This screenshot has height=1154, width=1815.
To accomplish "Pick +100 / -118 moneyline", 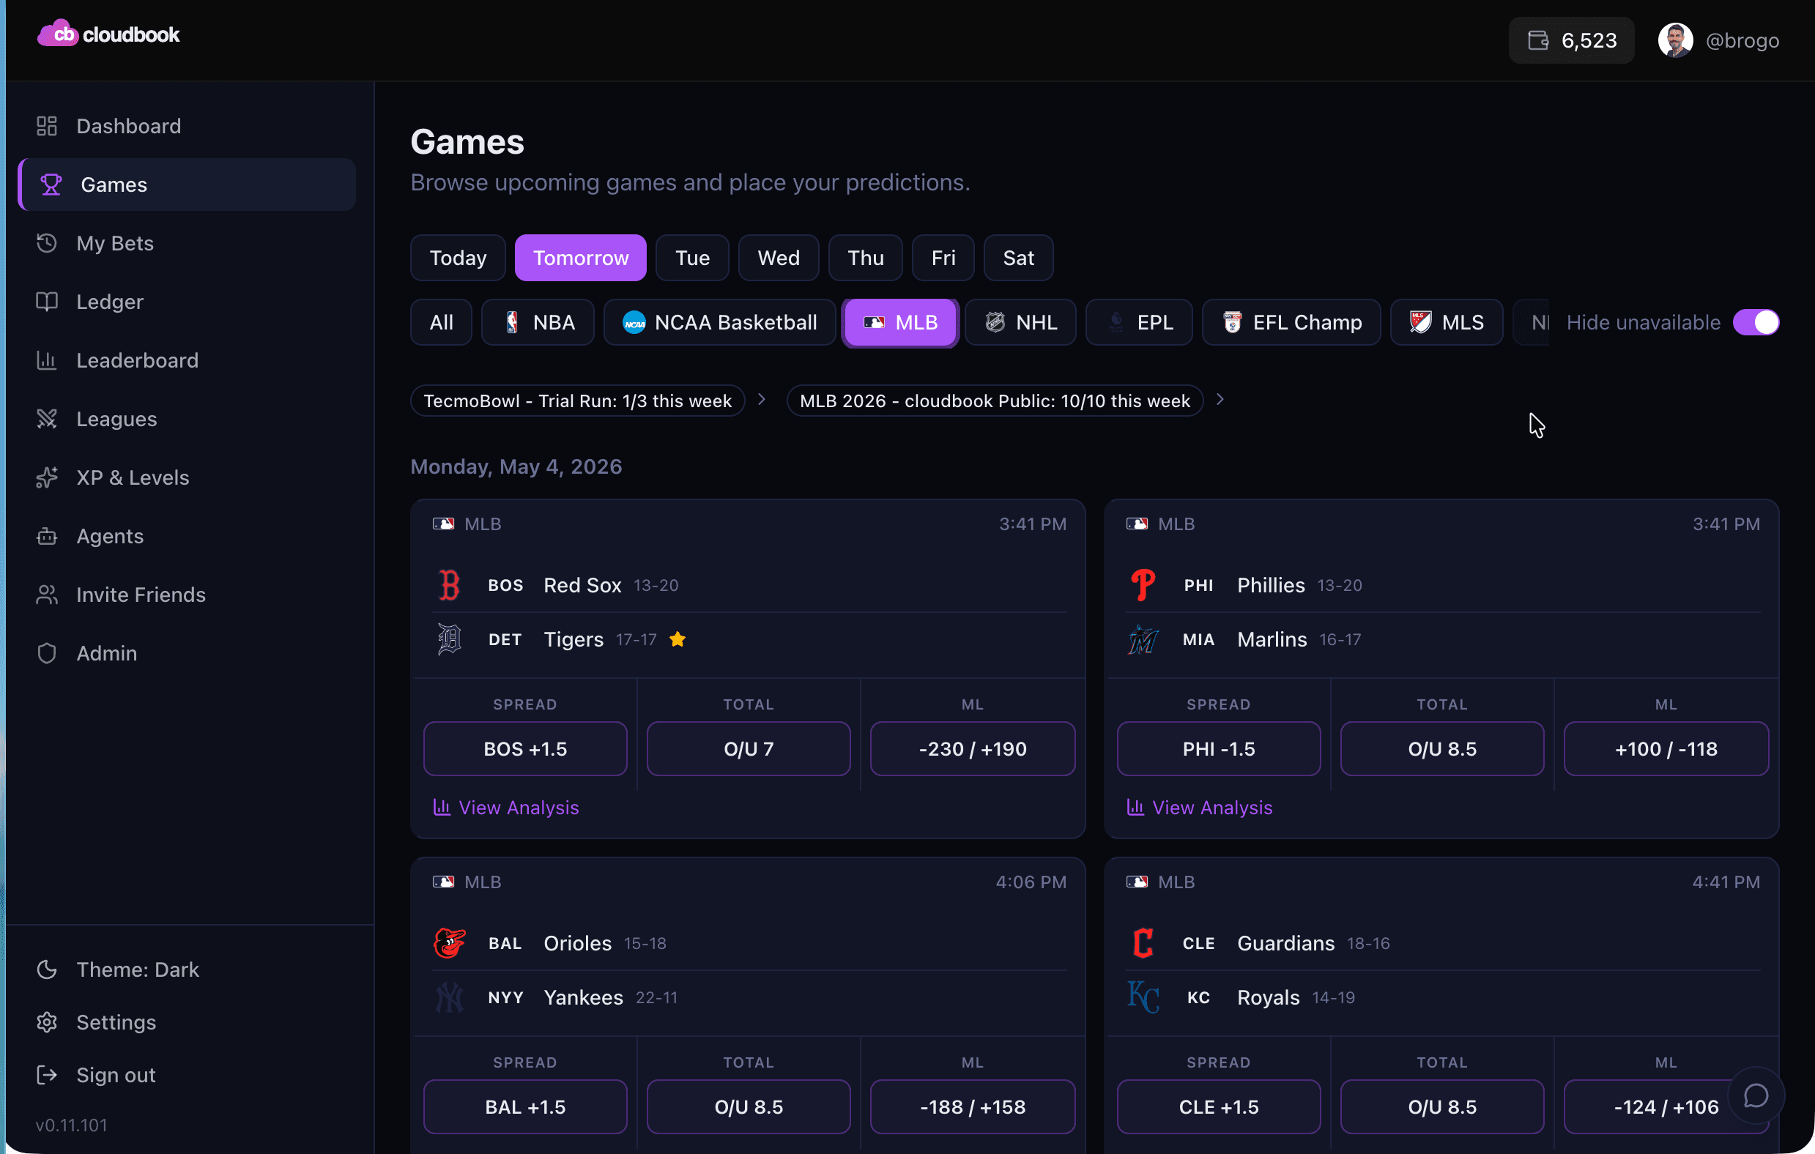I will tap(1666, 748).
